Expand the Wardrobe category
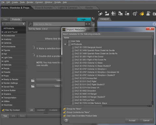This screenshot has height=125, width=156. coord(2,105)
